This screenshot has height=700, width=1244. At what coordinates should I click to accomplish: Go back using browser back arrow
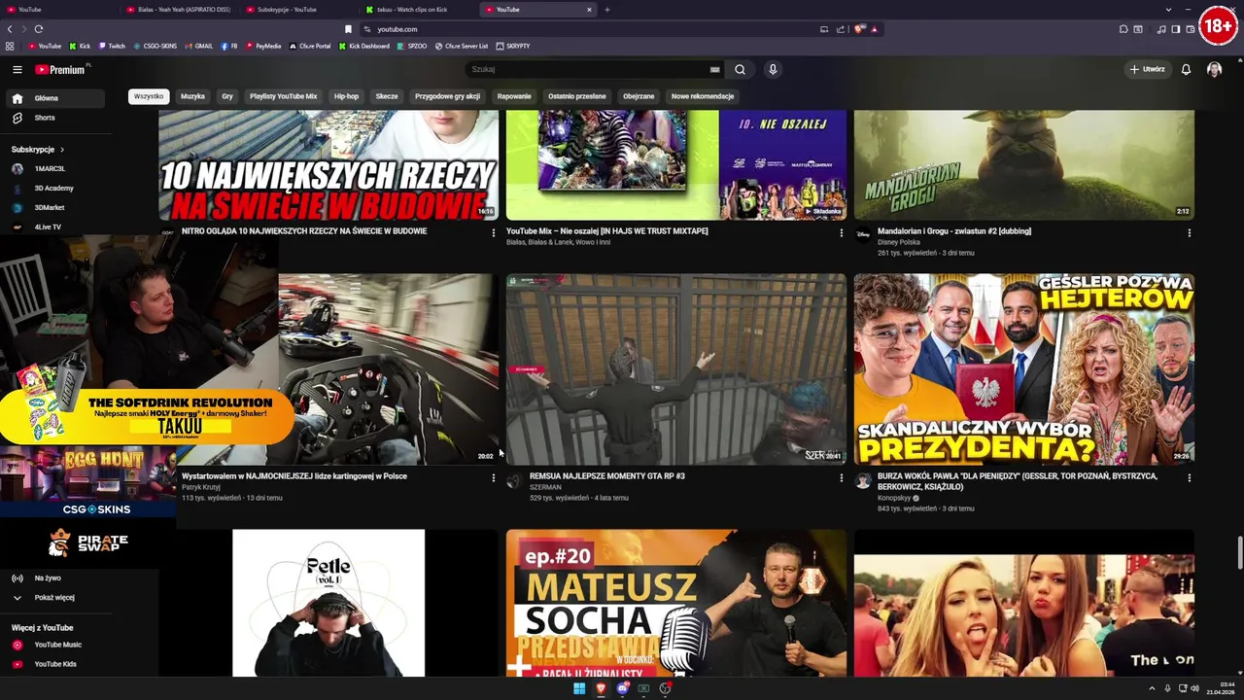[10, 29]
